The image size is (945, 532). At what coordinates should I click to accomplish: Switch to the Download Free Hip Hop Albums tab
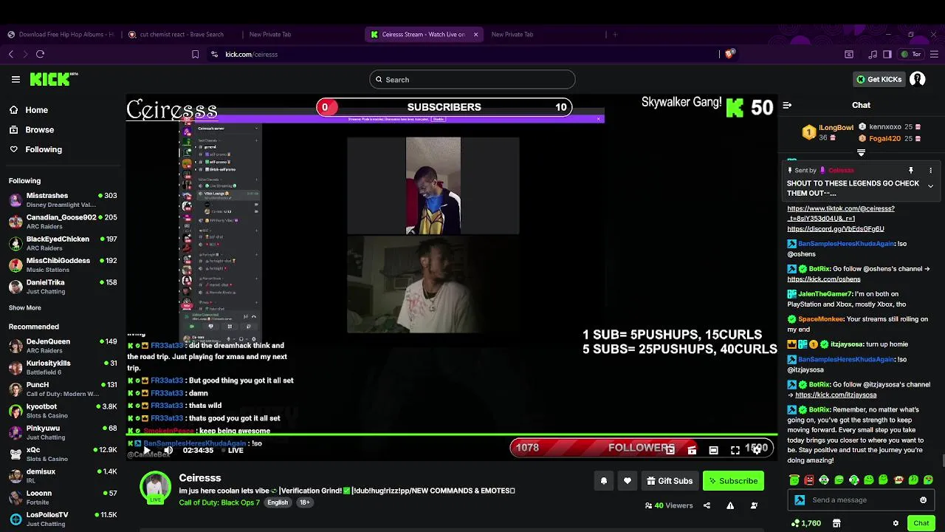point(60,34)
